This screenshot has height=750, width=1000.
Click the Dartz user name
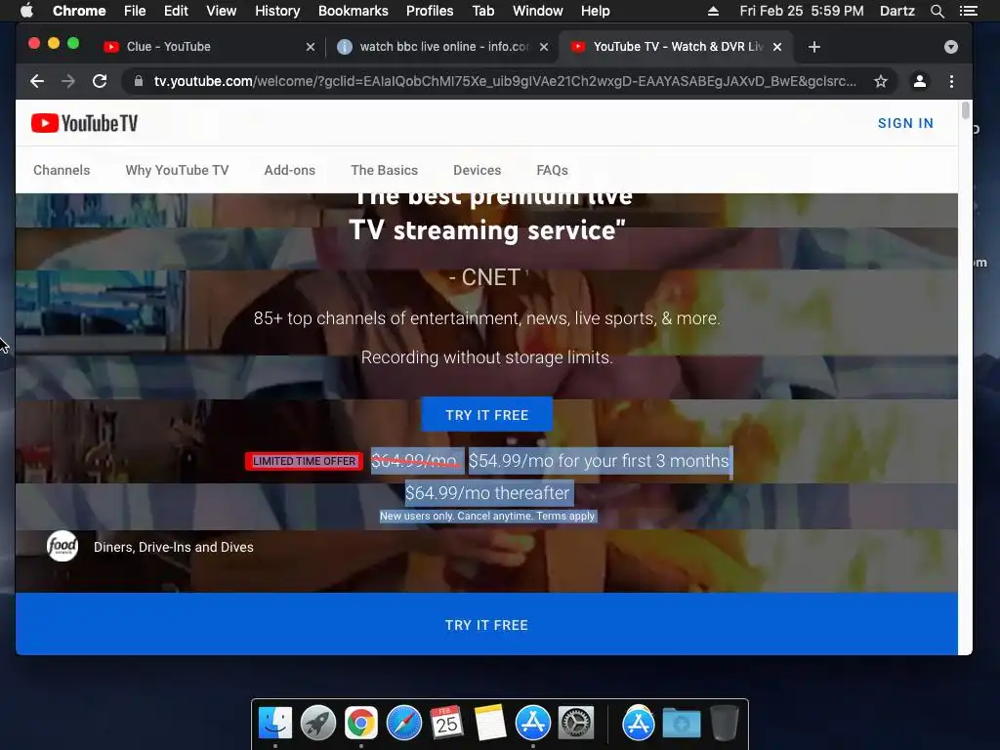coord(896,11)
